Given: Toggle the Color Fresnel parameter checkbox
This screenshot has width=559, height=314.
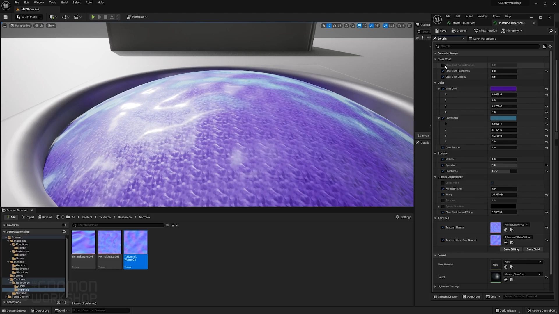Looking at the screenshot, I should 443,147.
